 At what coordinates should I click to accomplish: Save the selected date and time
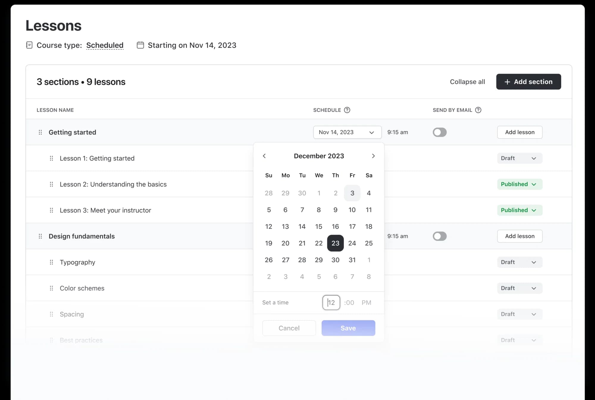(348, 328)
